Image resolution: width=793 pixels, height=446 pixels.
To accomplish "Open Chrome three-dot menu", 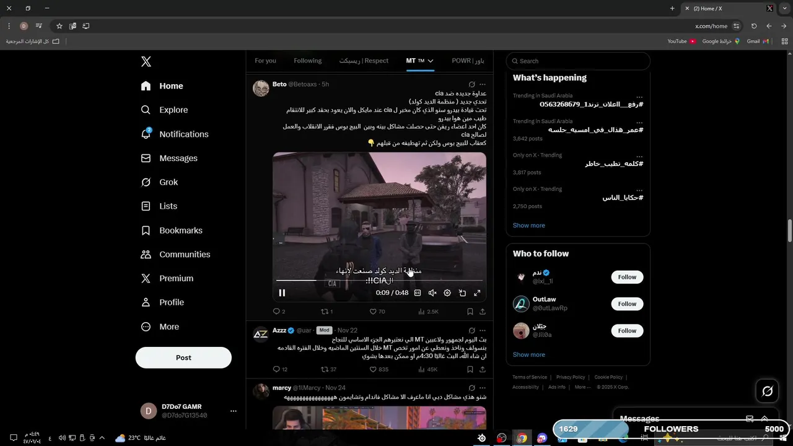I will coord(9,26).
